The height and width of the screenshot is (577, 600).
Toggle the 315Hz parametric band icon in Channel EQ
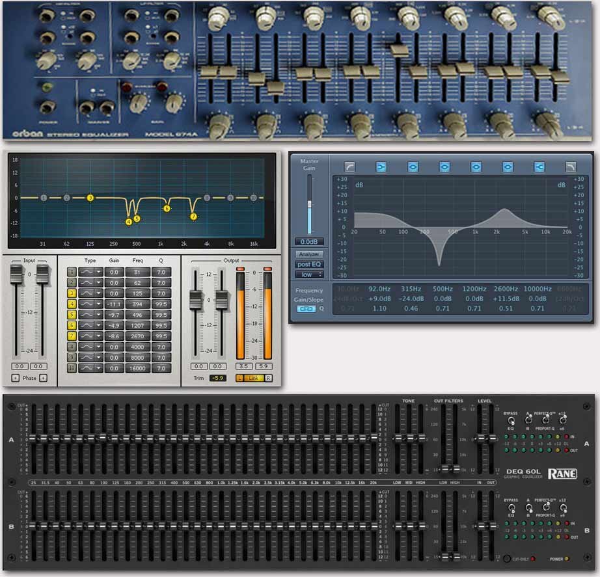pos(413,167)
